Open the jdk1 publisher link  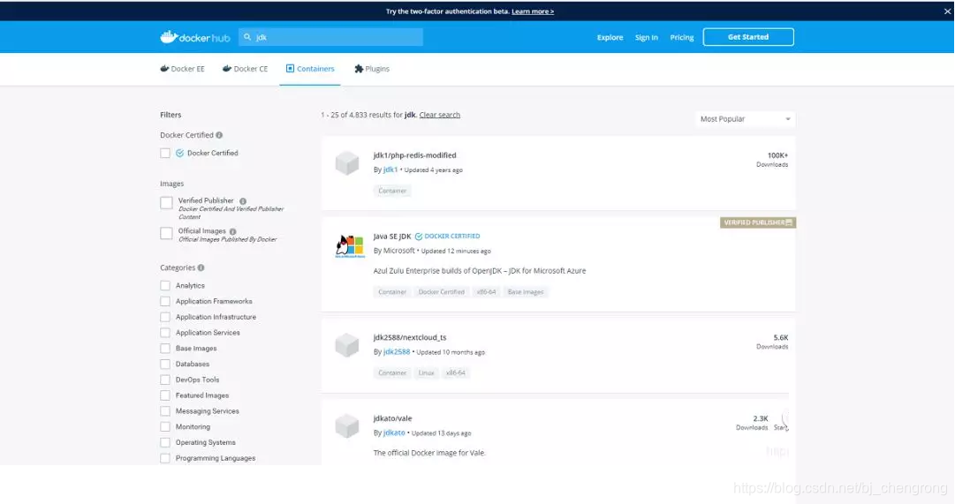390,169
